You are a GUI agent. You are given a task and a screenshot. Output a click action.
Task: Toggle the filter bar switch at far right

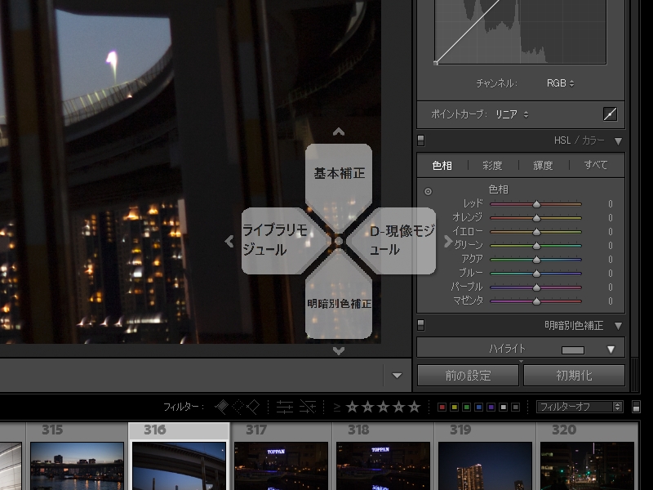pyautogui.click(x=636, y=407)
